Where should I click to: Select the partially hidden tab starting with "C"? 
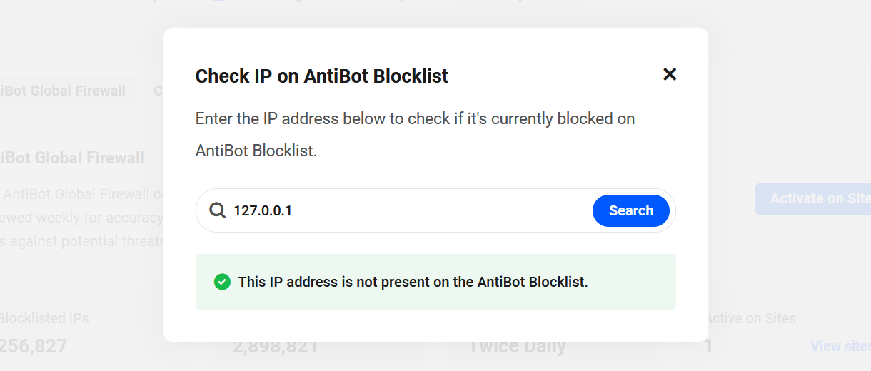tap(157, 91)
